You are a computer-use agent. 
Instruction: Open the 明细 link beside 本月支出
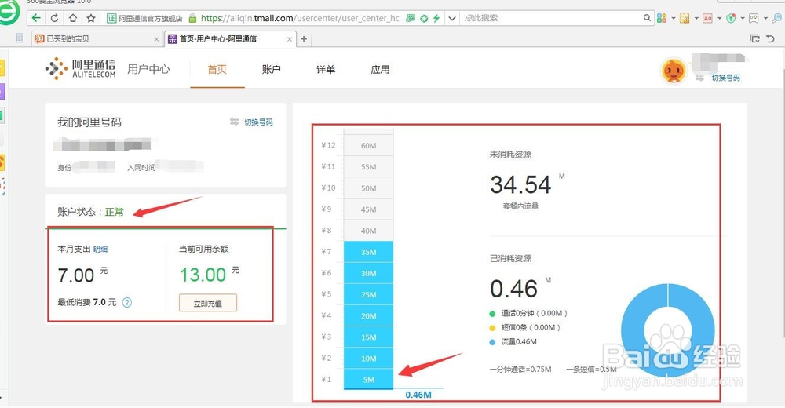(x=100, y=249)
